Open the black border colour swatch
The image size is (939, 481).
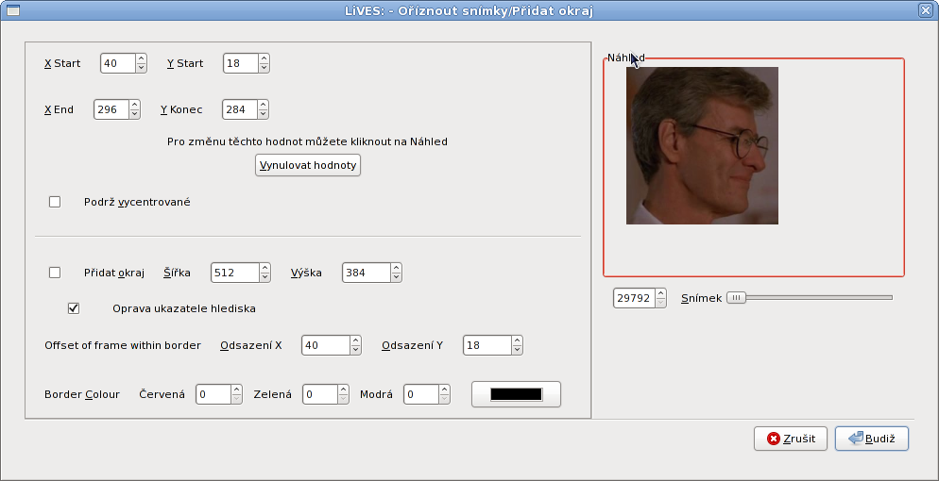coord(516,394)
